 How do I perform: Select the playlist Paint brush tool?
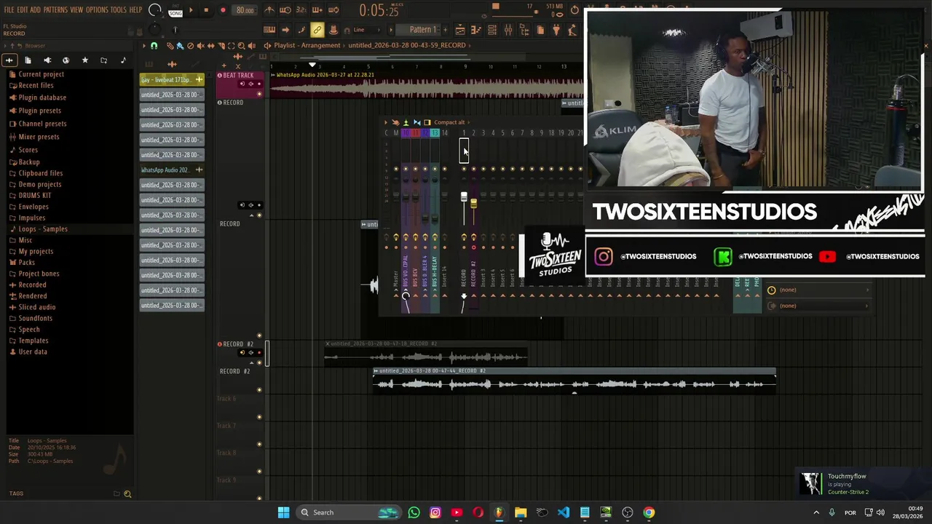coord(180,46)
